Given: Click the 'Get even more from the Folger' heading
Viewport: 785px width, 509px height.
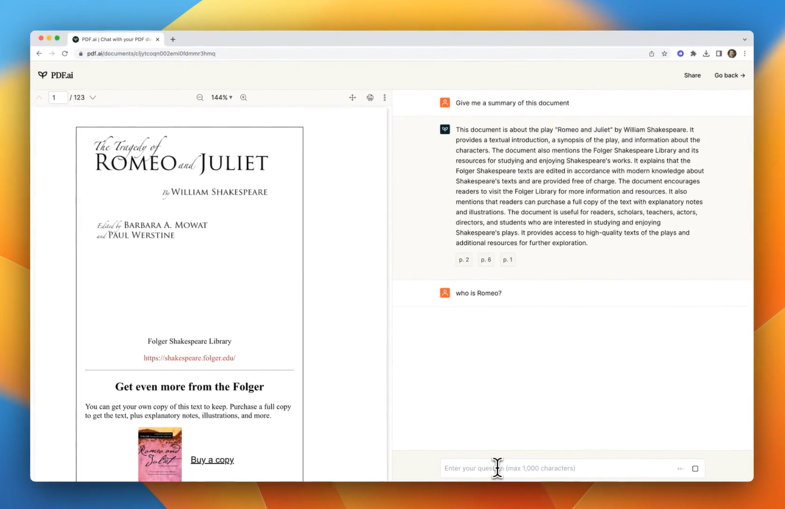Looking at the screenshot, I should tap(189, 386).
